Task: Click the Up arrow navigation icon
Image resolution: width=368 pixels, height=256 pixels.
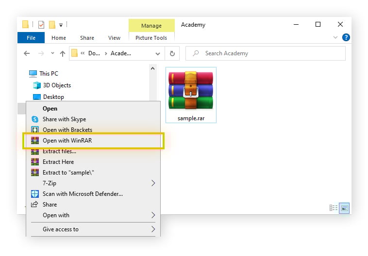Action: click(x=62, y=53)
